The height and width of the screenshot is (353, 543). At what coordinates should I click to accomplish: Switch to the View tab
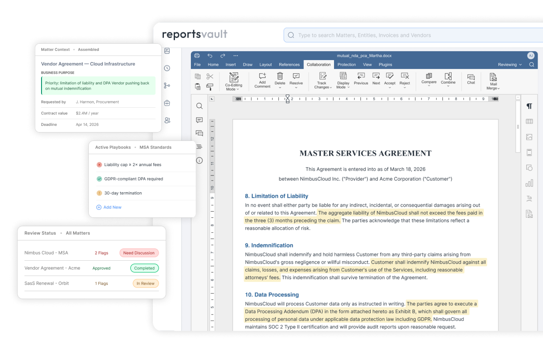[367, 65]
